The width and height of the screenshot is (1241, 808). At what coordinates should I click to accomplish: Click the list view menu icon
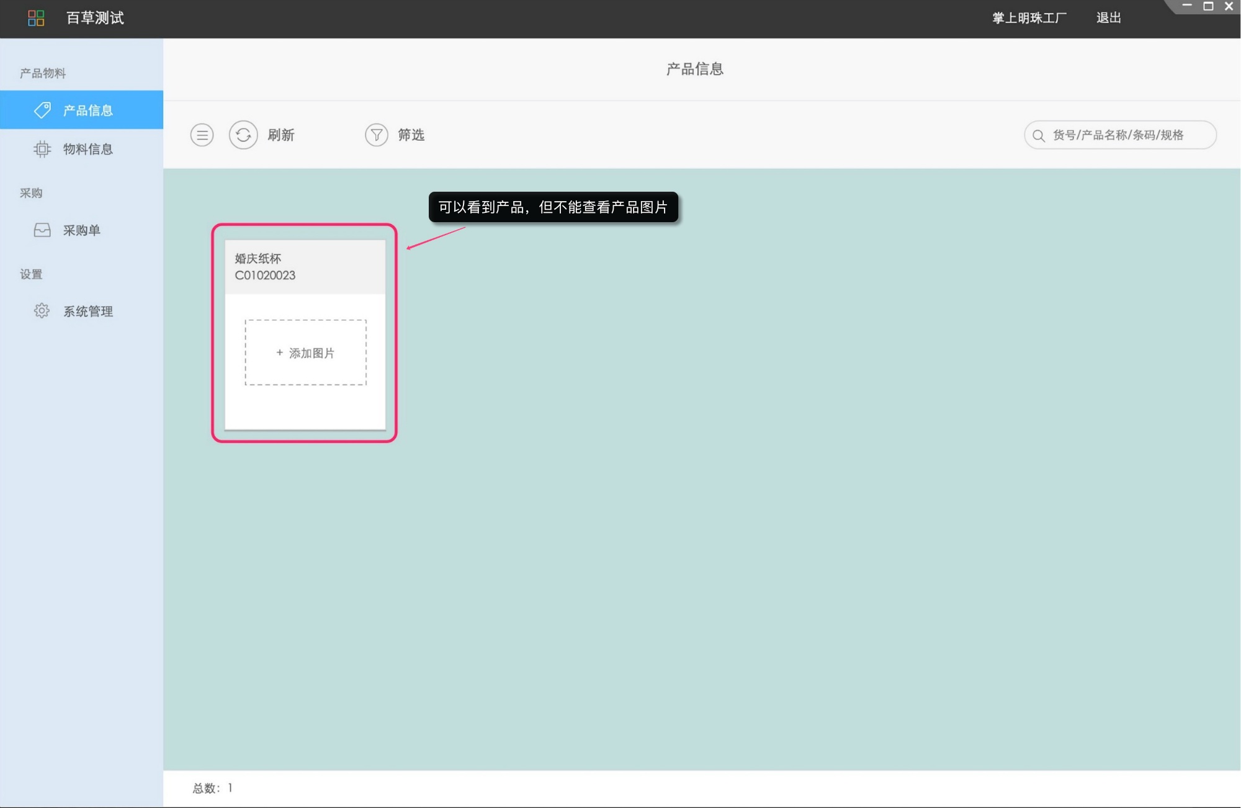(202, 135)
